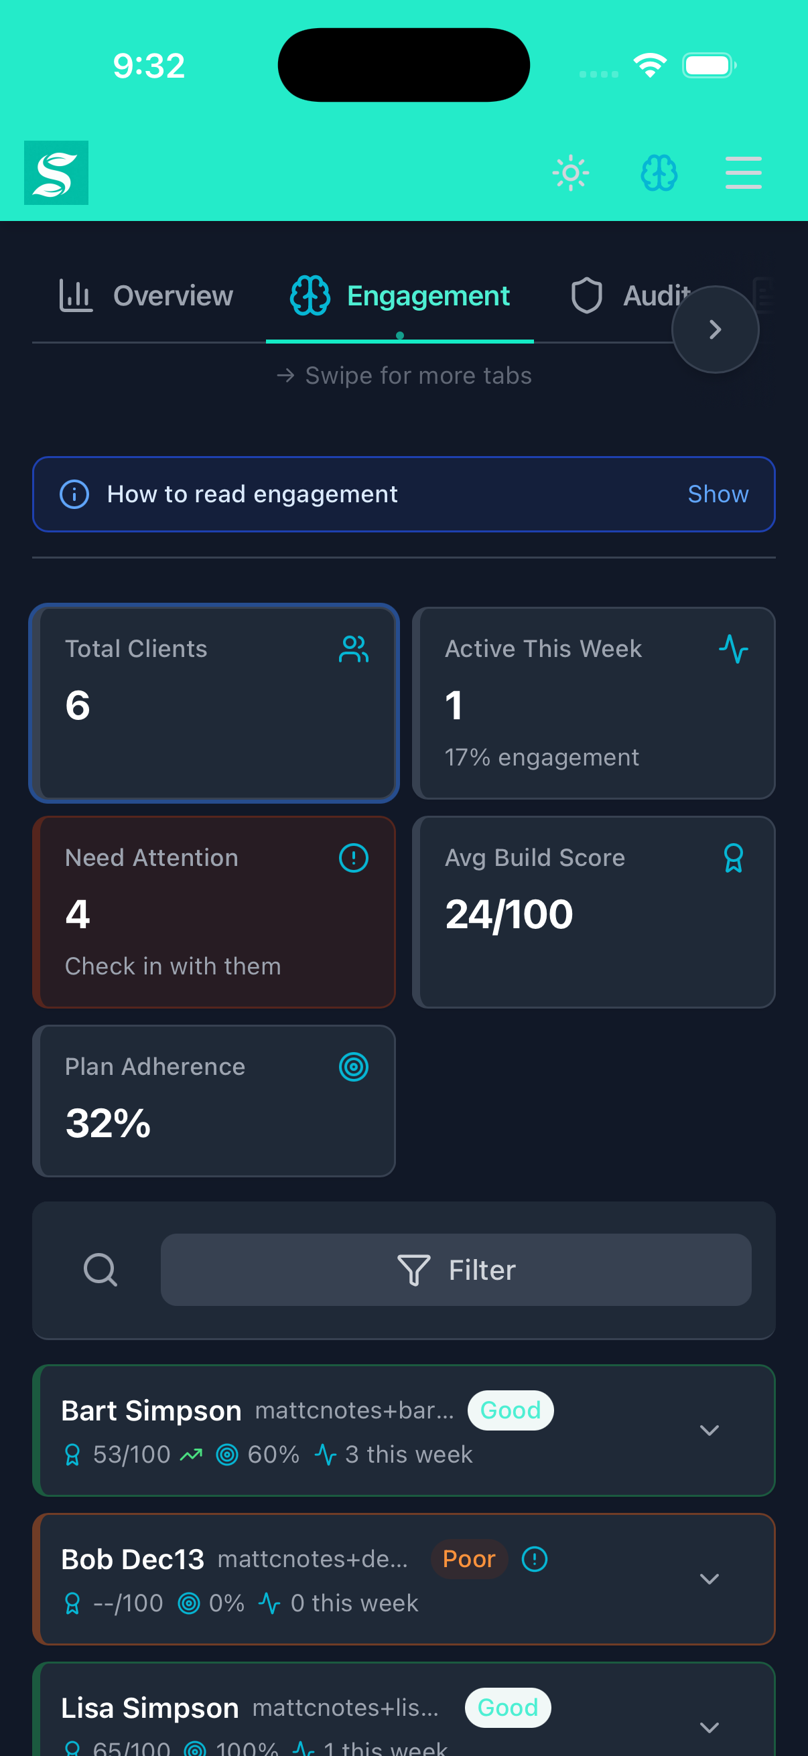Click the warning icon next to Bob's Poor badge

coord(534,1559)
